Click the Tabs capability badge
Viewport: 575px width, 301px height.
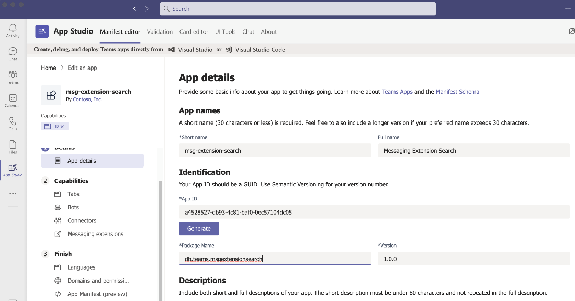pyautogui.click(x=54, y=126)
